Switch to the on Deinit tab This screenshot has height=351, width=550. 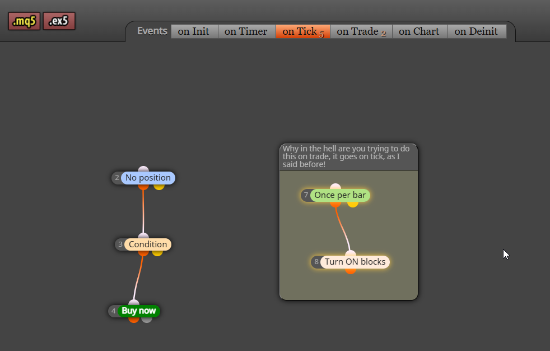(477, 31)
